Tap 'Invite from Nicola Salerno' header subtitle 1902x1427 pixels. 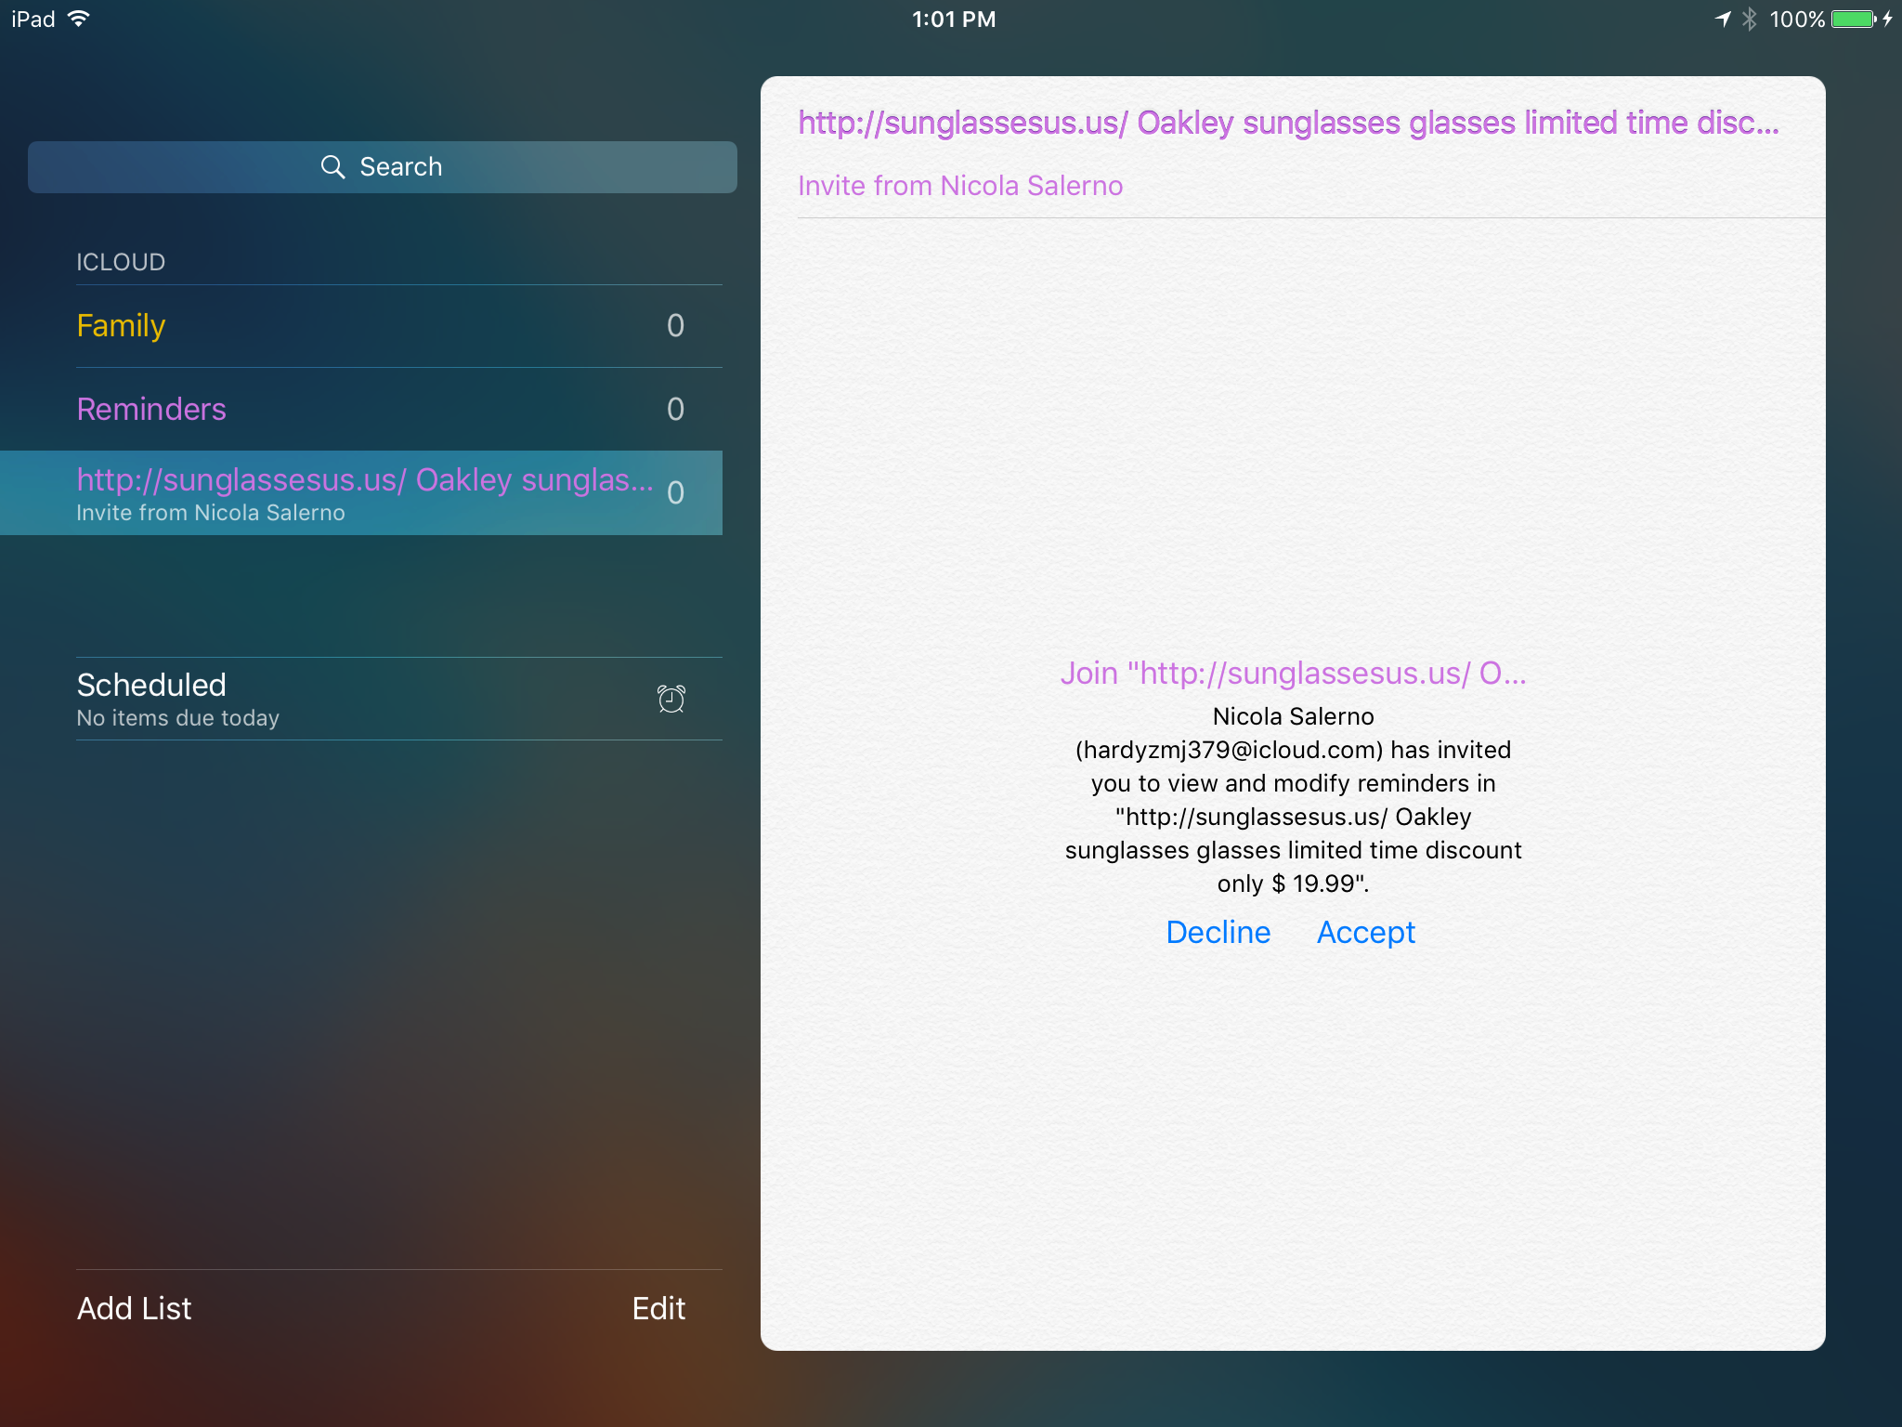click(x=960, y=186)
